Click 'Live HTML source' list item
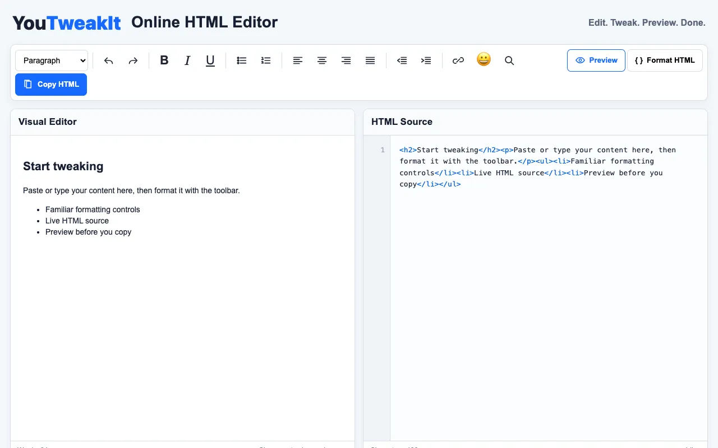The width and height of the screenshot is (718, 448). tap(77, 221)
